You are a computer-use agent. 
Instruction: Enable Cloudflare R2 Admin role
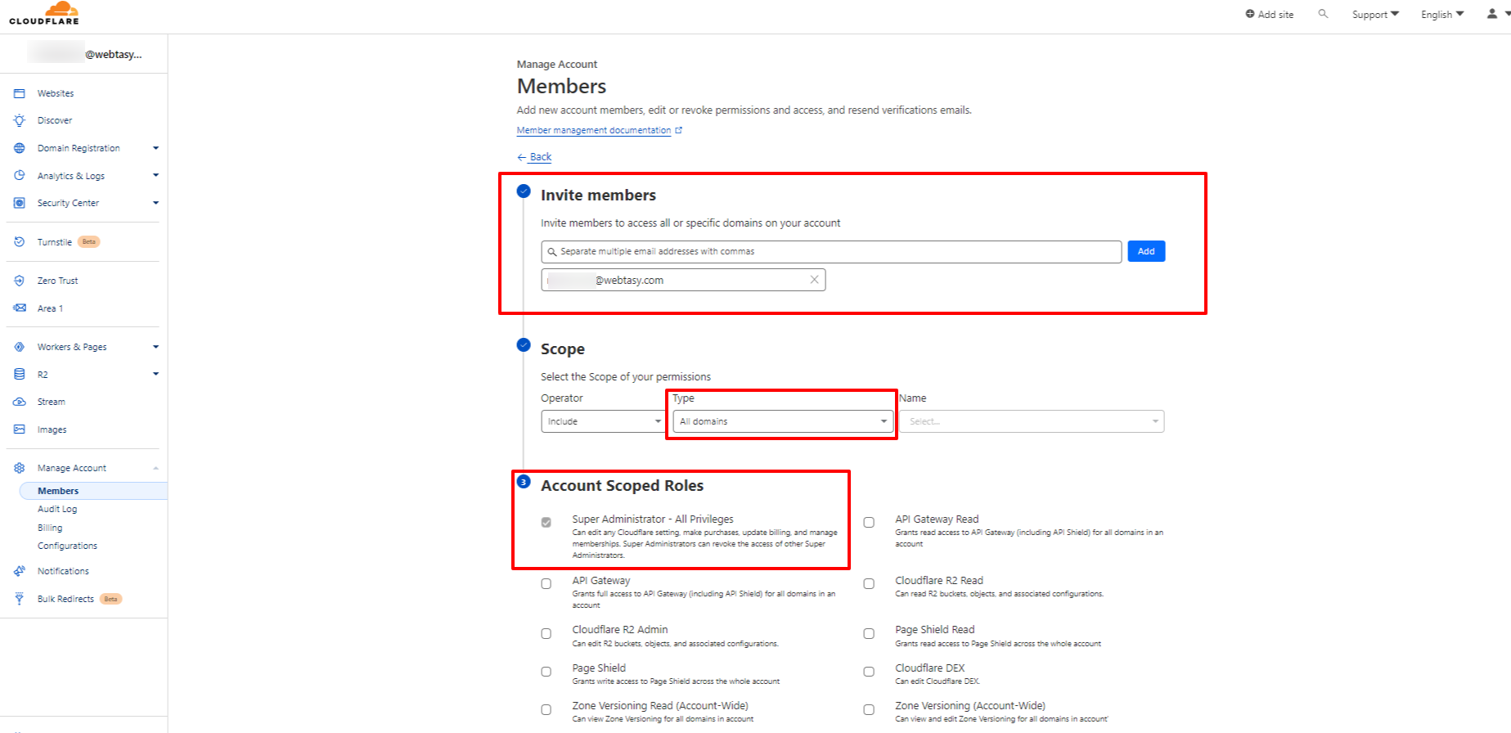546,633
